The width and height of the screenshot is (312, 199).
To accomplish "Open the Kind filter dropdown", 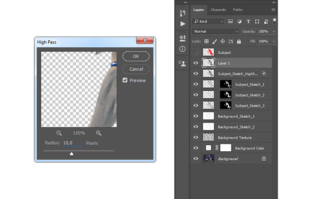I will click(208, 21).
